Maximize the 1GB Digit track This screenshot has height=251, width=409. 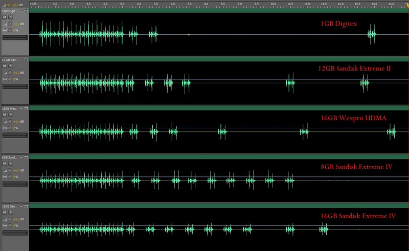click(26, 11)
